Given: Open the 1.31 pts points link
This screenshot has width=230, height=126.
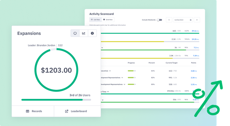Looking at the screenshot, I should click(194, 85).
